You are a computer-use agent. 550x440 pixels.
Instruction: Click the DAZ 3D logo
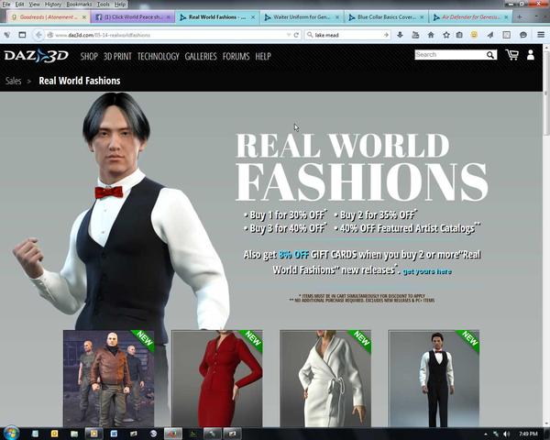(37, 55)
